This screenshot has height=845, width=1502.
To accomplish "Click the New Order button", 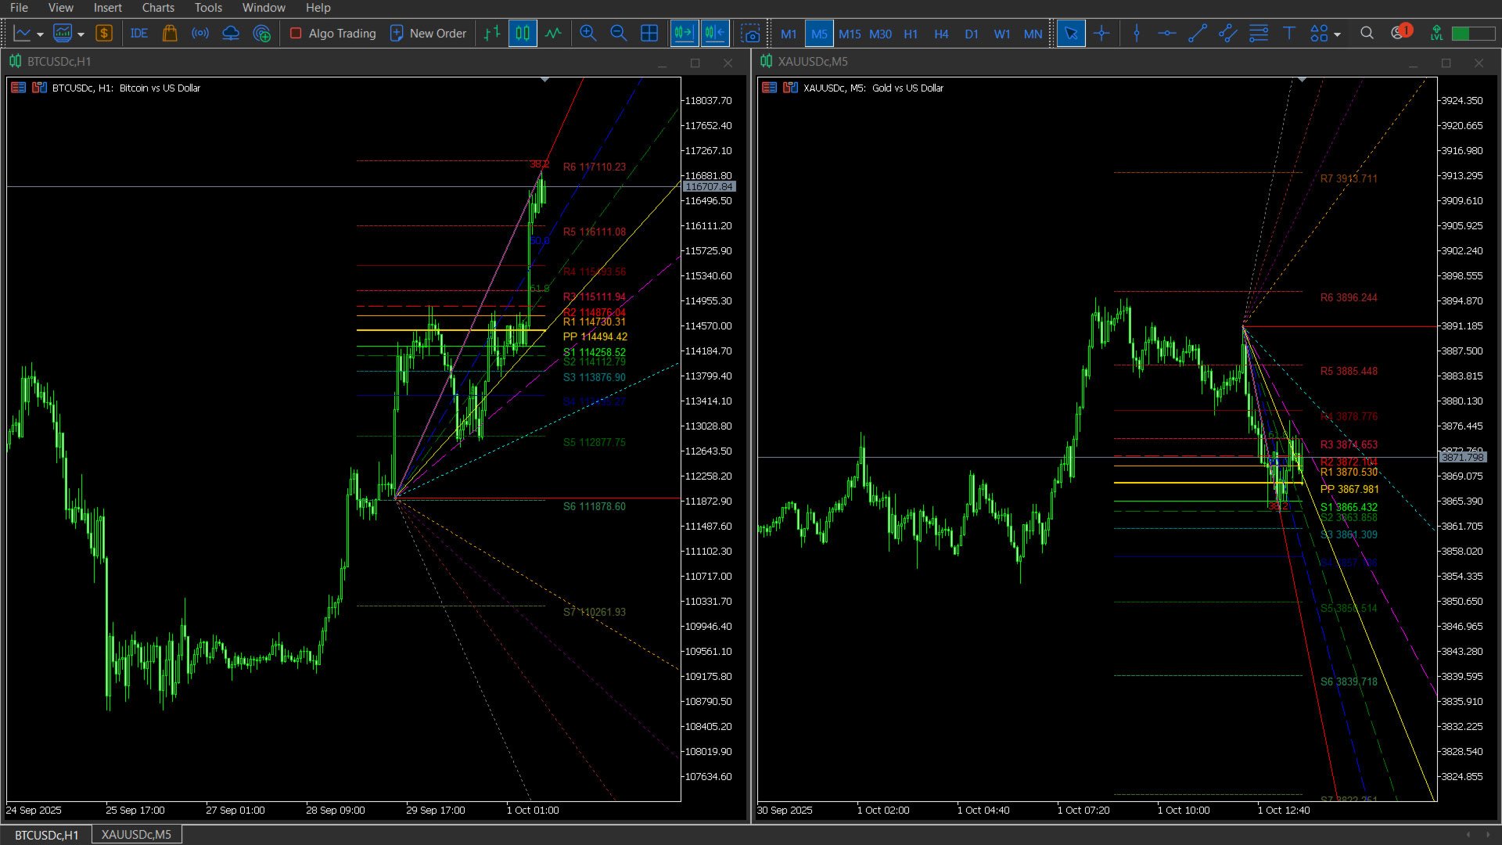I will point(428,34).
